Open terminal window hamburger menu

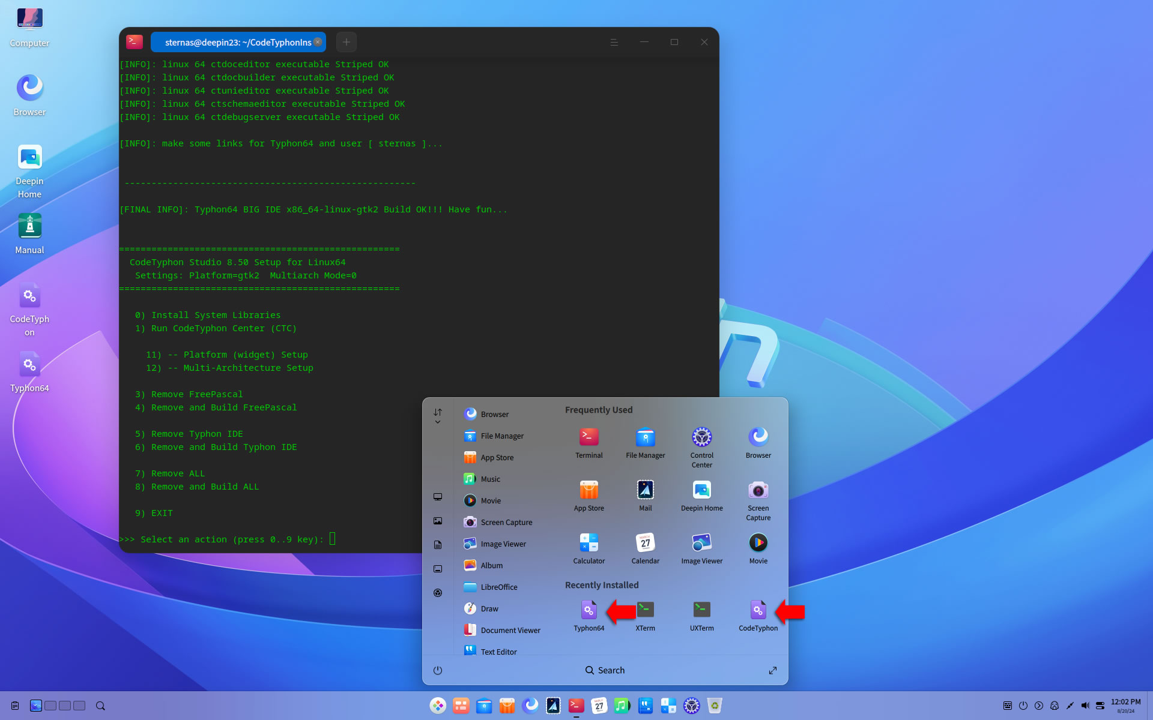coord(614,42)
